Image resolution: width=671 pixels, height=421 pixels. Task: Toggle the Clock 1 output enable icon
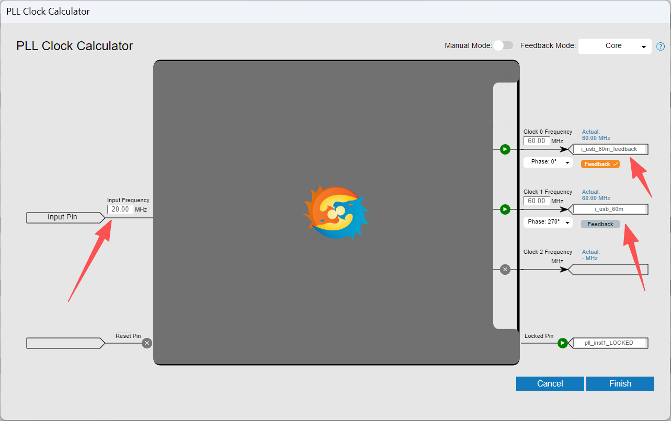point(505,209)
